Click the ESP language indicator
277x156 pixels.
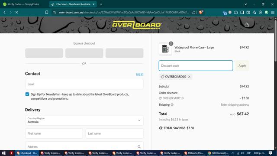pos(248,153)
